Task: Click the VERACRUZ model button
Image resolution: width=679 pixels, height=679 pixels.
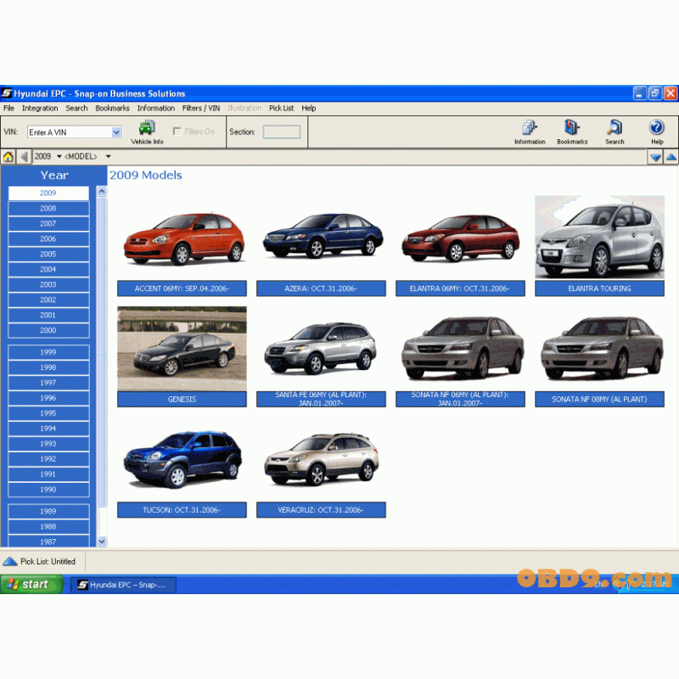Action: (321, 510)
